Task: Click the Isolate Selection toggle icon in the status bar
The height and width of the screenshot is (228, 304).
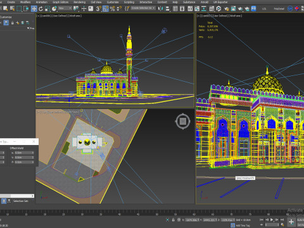Action: 167,220
